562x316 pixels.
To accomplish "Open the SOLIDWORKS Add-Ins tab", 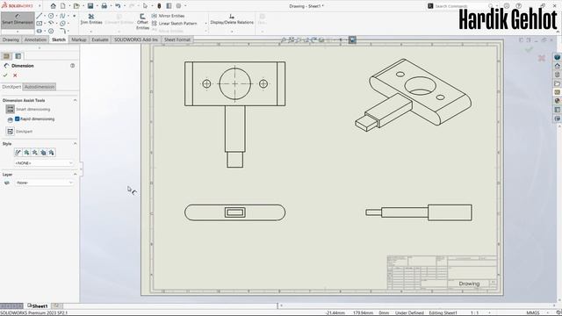I will [136, 39].
